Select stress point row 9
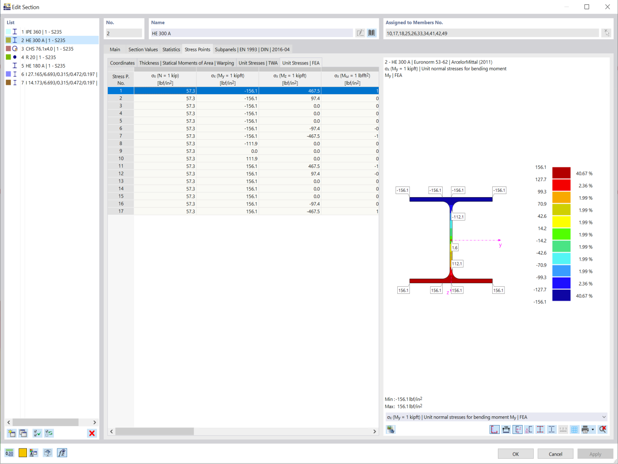 point(243,151)
